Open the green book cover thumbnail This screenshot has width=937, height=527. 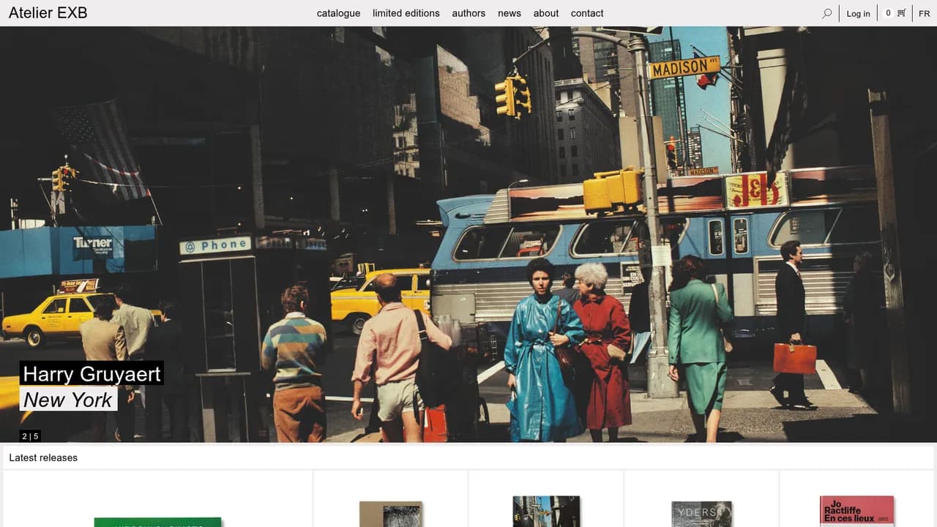[157, 522]
